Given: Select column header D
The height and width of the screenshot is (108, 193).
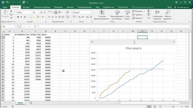Looking at the screenshot, I should point(46,31).
